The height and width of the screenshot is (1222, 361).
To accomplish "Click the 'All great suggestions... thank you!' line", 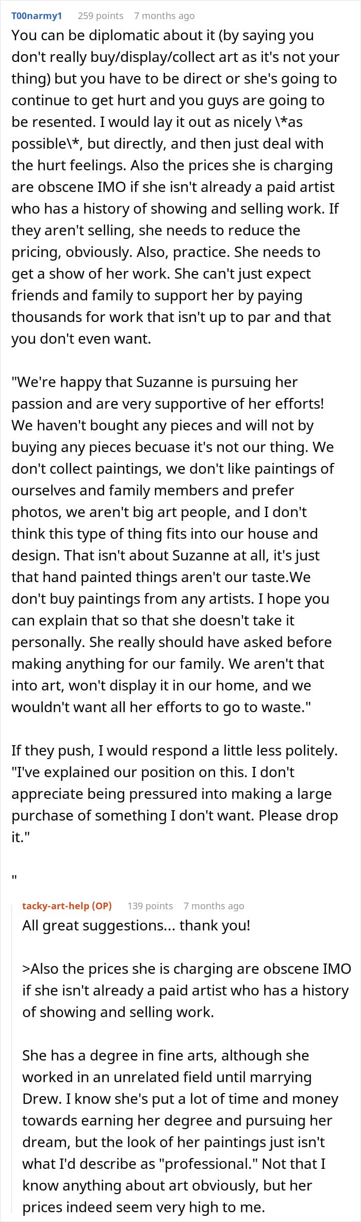I will point(136,925).
